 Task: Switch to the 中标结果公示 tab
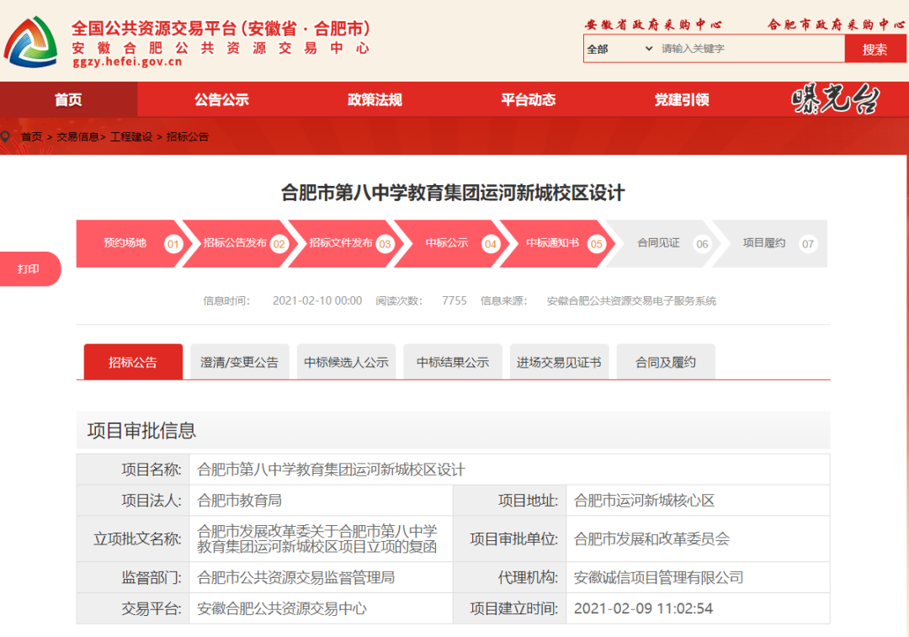coord(453,361)
